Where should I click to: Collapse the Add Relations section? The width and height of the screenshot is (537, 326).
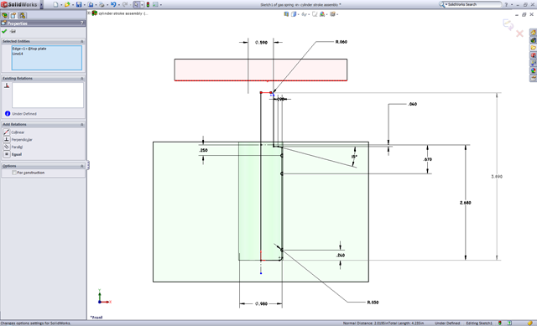point(82,124)
